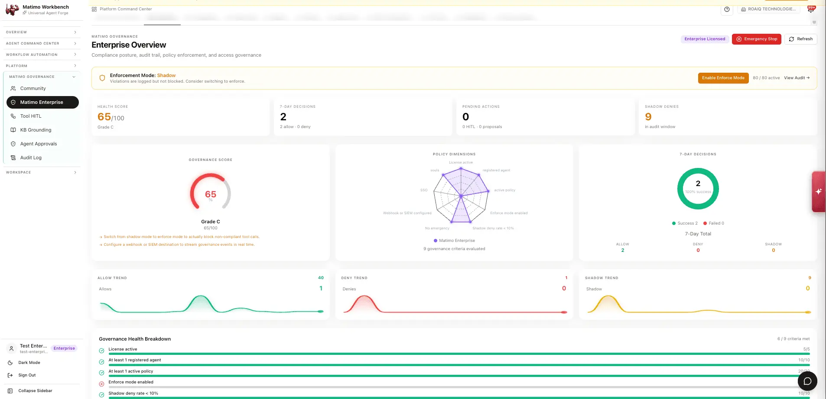This screenshot has height=399, width=826.
Task: Click the Tool HITL sidebar icon
Action: pyautogui.click(x=13, y=116)
